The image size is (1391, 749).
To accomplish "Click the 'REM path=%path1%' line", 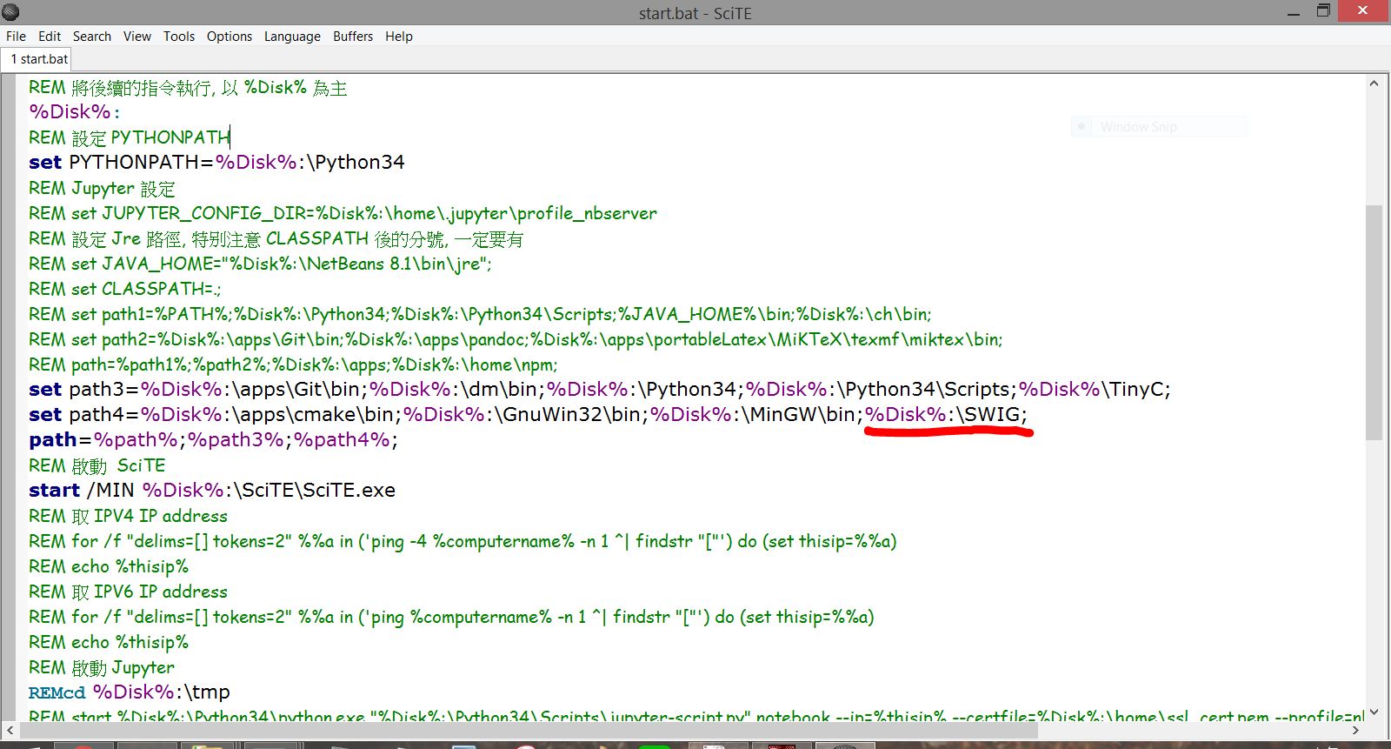I will point(293,364).
